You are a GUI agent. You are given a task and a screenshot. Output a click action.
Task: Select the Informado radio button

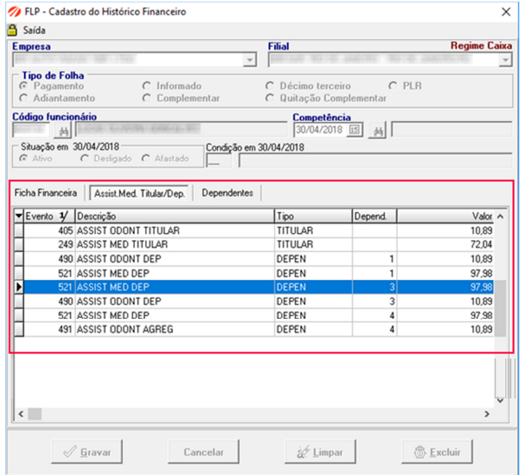(146, 86)
